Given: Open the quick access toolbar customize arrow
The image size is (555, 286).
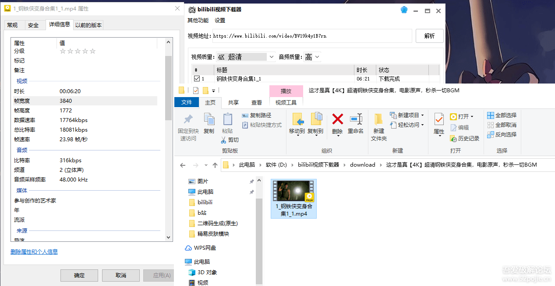Looking at the screenshot, I should [214, 91].
